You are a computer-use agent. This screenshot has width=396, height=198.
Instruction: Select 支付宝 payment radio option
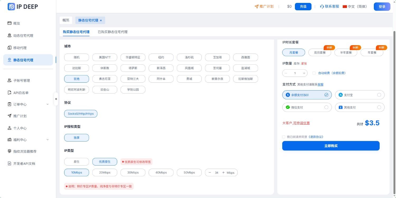(379, 95)
